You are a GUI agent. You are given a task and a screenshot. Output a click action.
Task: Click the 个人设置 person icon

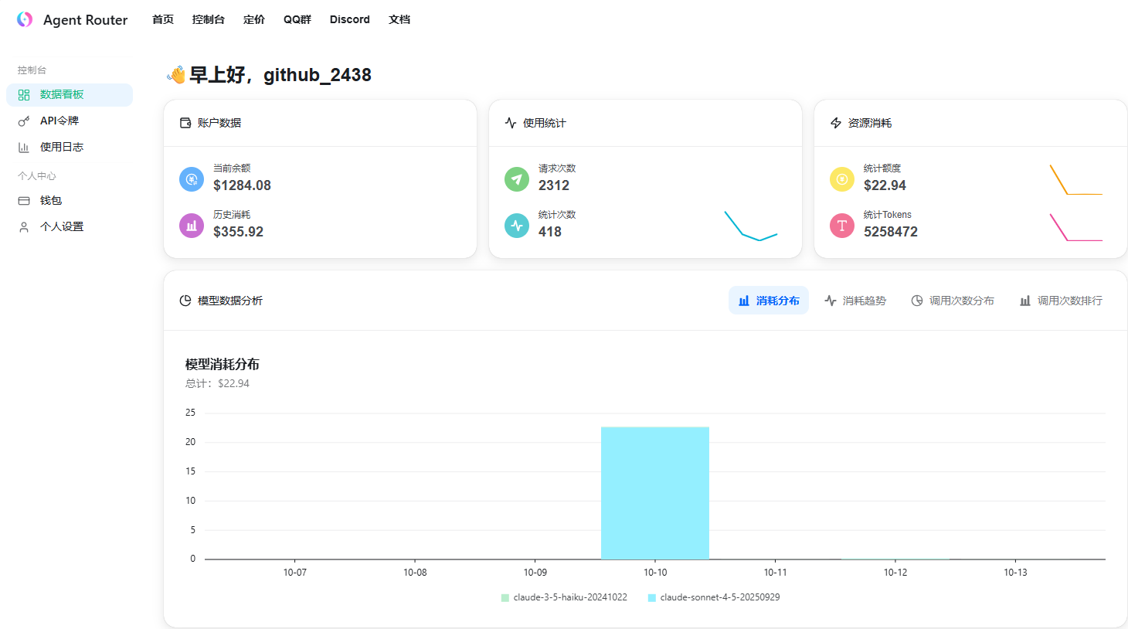coord(24,227)
